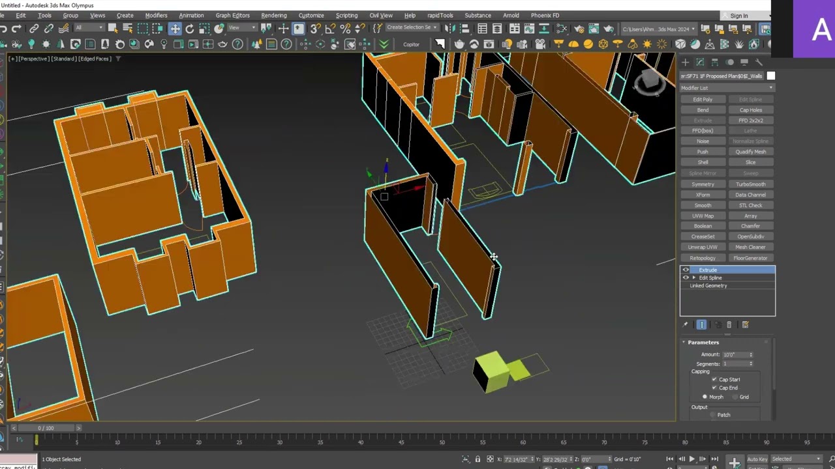Open the Utilities wrench icon
Screen dimensions: 835x469
click(759, 62)
